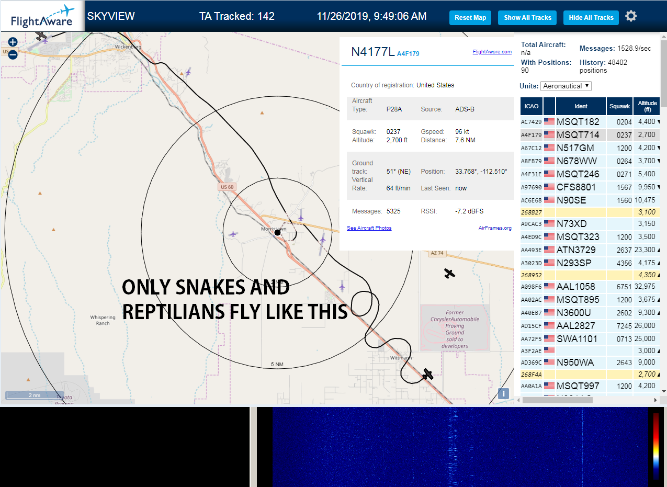Click the black position dot at Morristown

[277, 232]
